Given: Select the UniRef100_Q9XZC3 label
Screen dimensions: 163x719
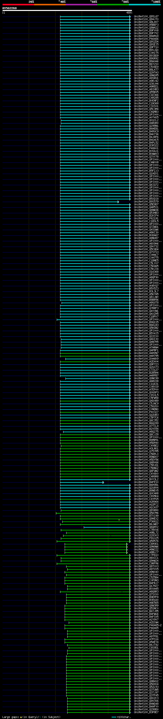Looking at the screenshot, I should (x=146, y=698).
